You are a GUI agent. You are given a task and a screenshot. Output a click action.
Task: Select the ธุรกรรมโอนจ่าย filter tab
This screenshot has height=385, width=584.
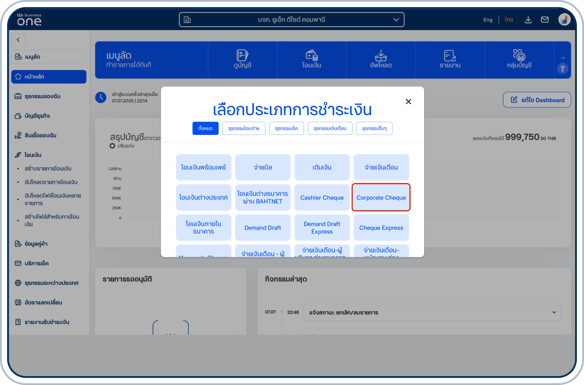point(244,128)
